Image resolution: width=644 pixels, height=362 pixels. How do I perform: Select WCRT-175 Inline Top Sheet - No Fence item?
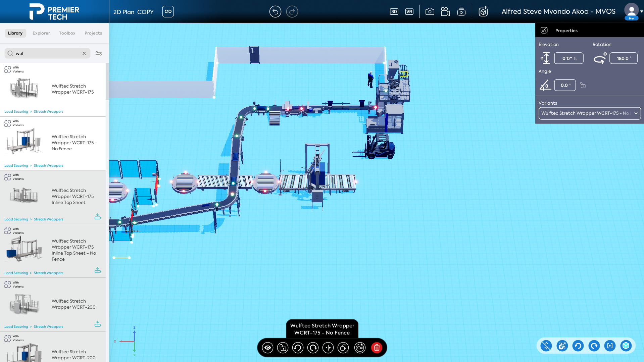coord(53,251)
